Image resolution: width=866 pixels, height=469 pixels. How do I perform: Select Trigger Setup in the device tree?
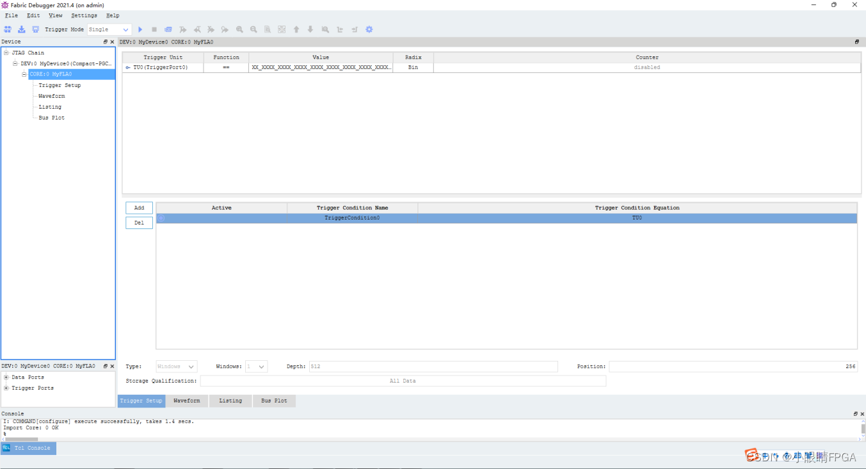(x=60, y=85)
